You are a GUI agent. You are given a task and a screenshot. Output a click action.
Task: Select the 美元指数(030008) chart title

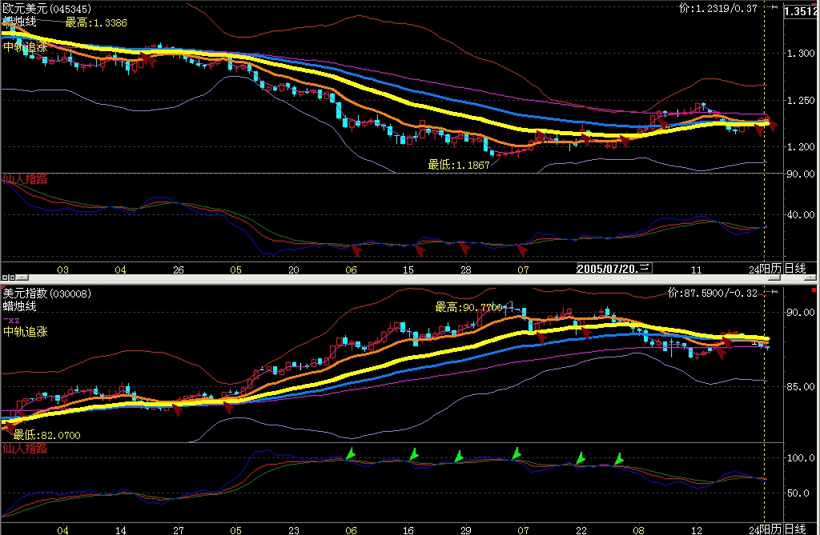pos(46,293)
